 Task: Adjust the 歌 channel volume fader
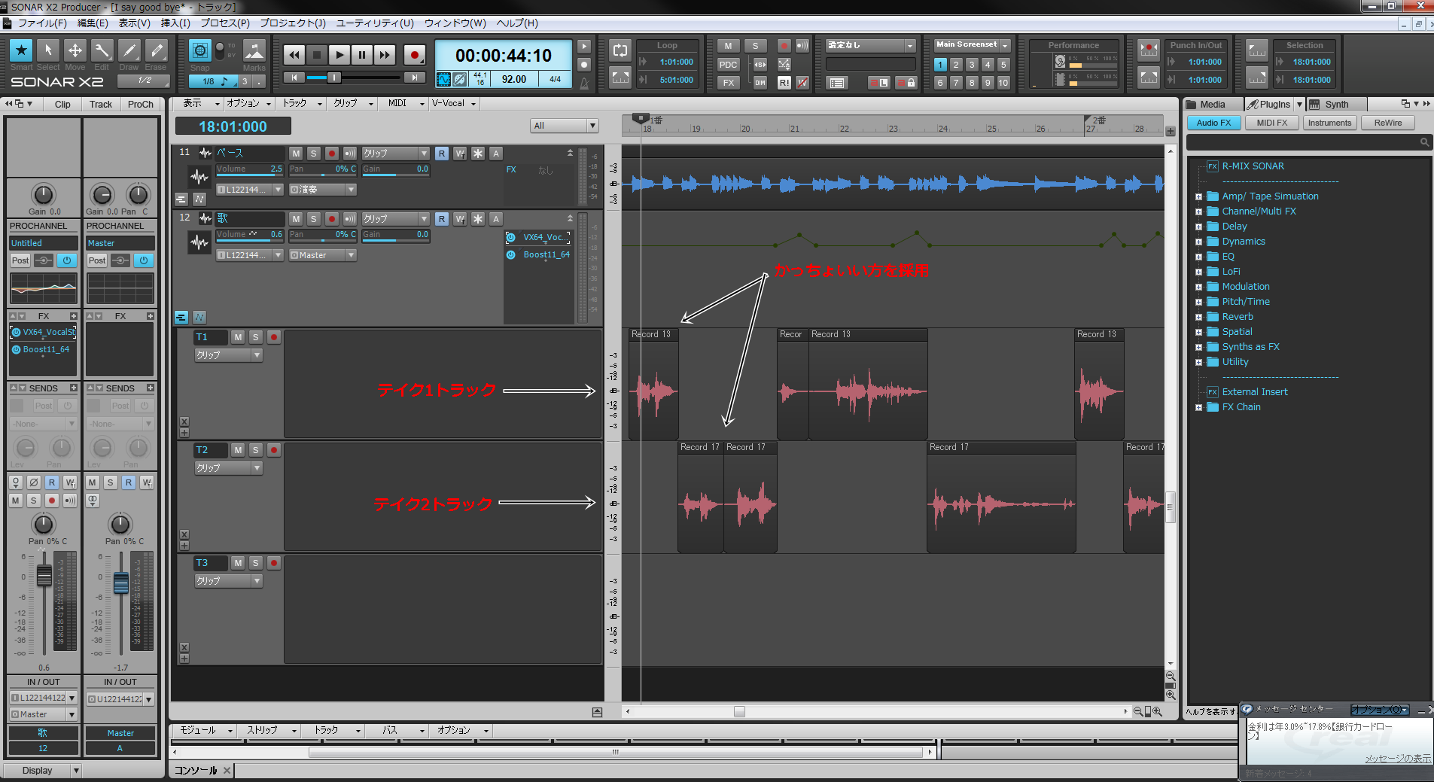coord(44,576)
